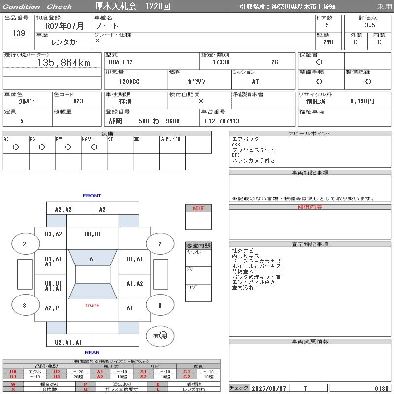This screenshot has height=394, width=394.
Task: Click inspector note ホイールカバーキズ
Action: point(257,266)
